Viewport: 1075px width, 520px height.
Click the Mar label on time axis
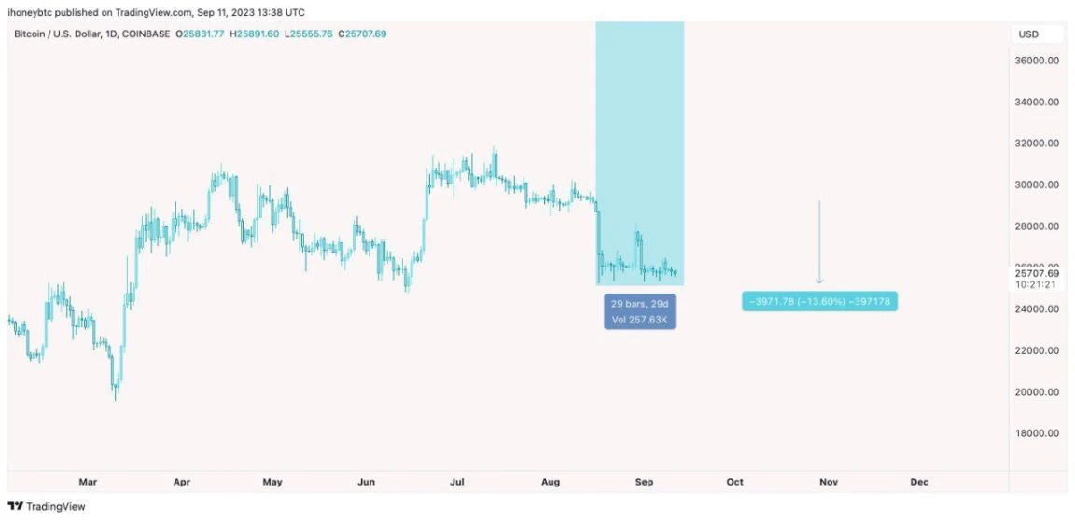pos(88,482)
